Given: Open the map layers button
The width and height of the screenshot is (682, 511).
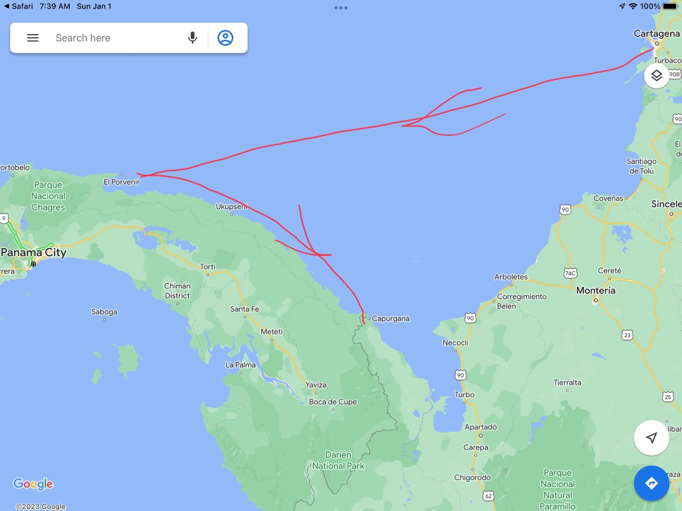Looking at the screenshot, I should click(656, 76).
